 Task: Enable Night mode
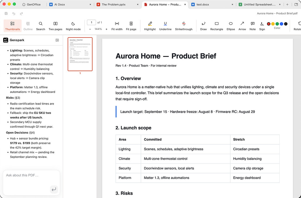click(x=73, y=26)
